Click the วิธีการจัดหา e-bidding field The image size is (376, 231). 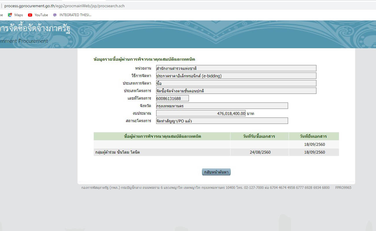click(x=236, y=76)
